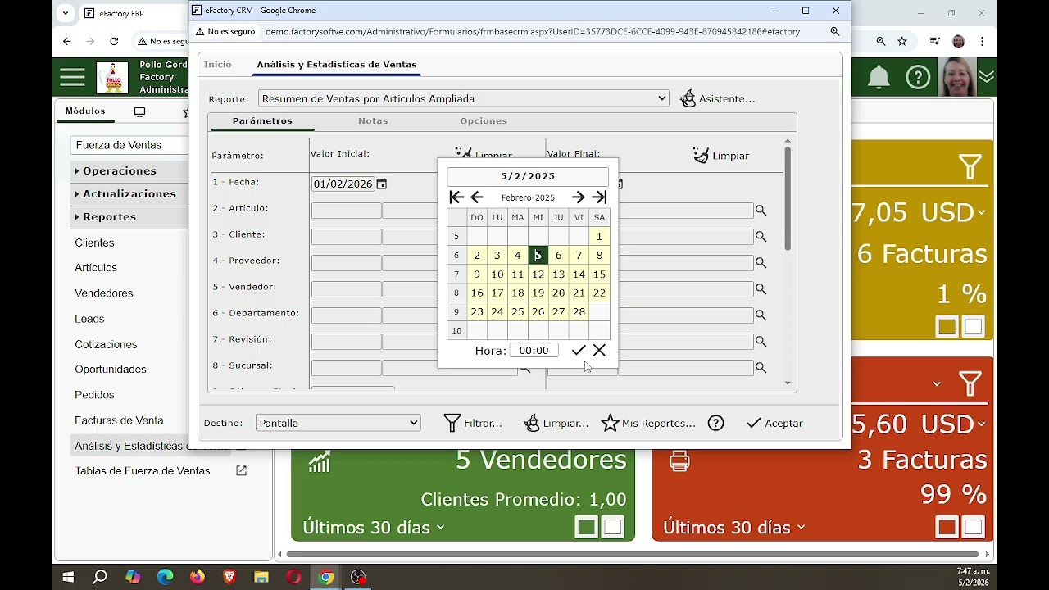
Task: Search Vendedor final value magnifier
Action: coord(761,289)
